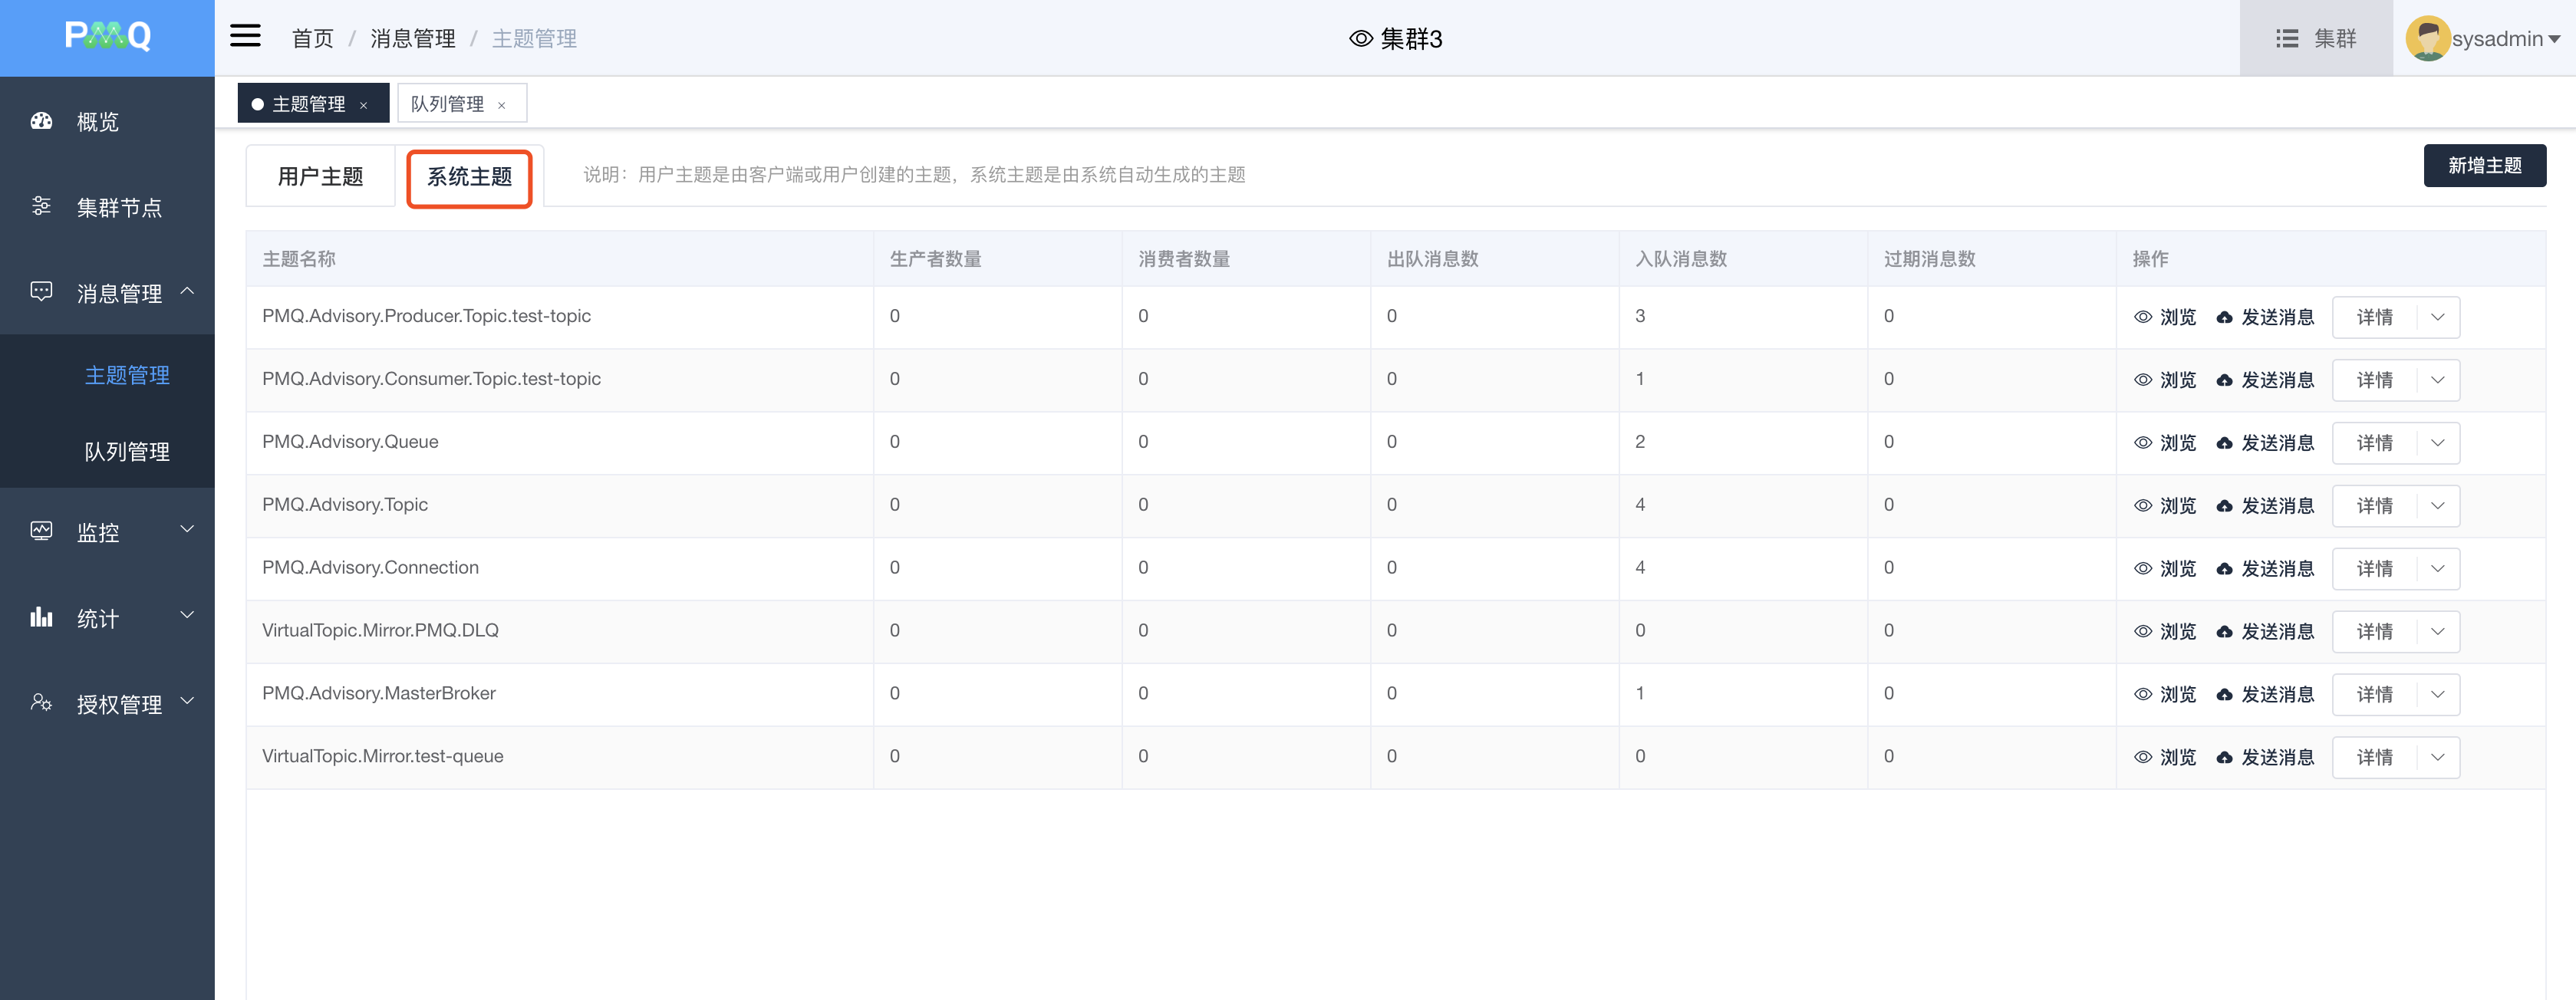This screenshot has width=2576, height=1000.
Task: Expand the 监控 monitoring sidebar menu
Action: pyautogui.click(x=186, y=530)
